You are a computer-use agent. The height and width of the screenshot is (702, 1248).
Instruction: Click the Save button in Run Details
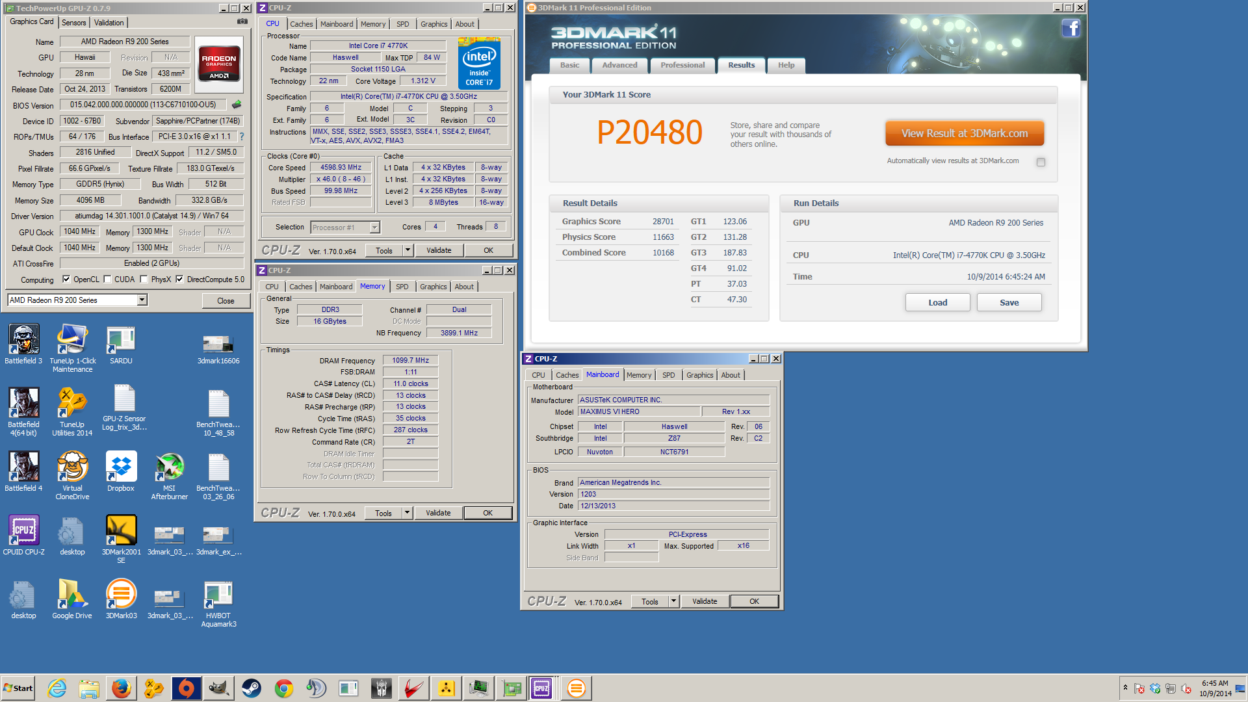tap(1009, 302)
